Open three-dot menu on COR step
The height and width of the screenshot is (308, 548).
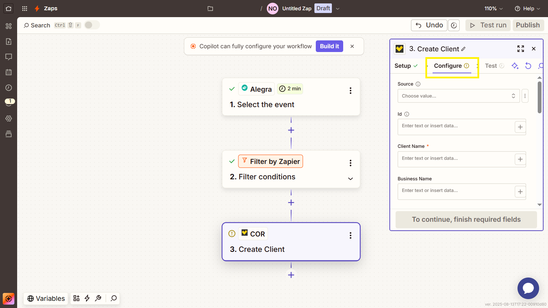[350, 235]
